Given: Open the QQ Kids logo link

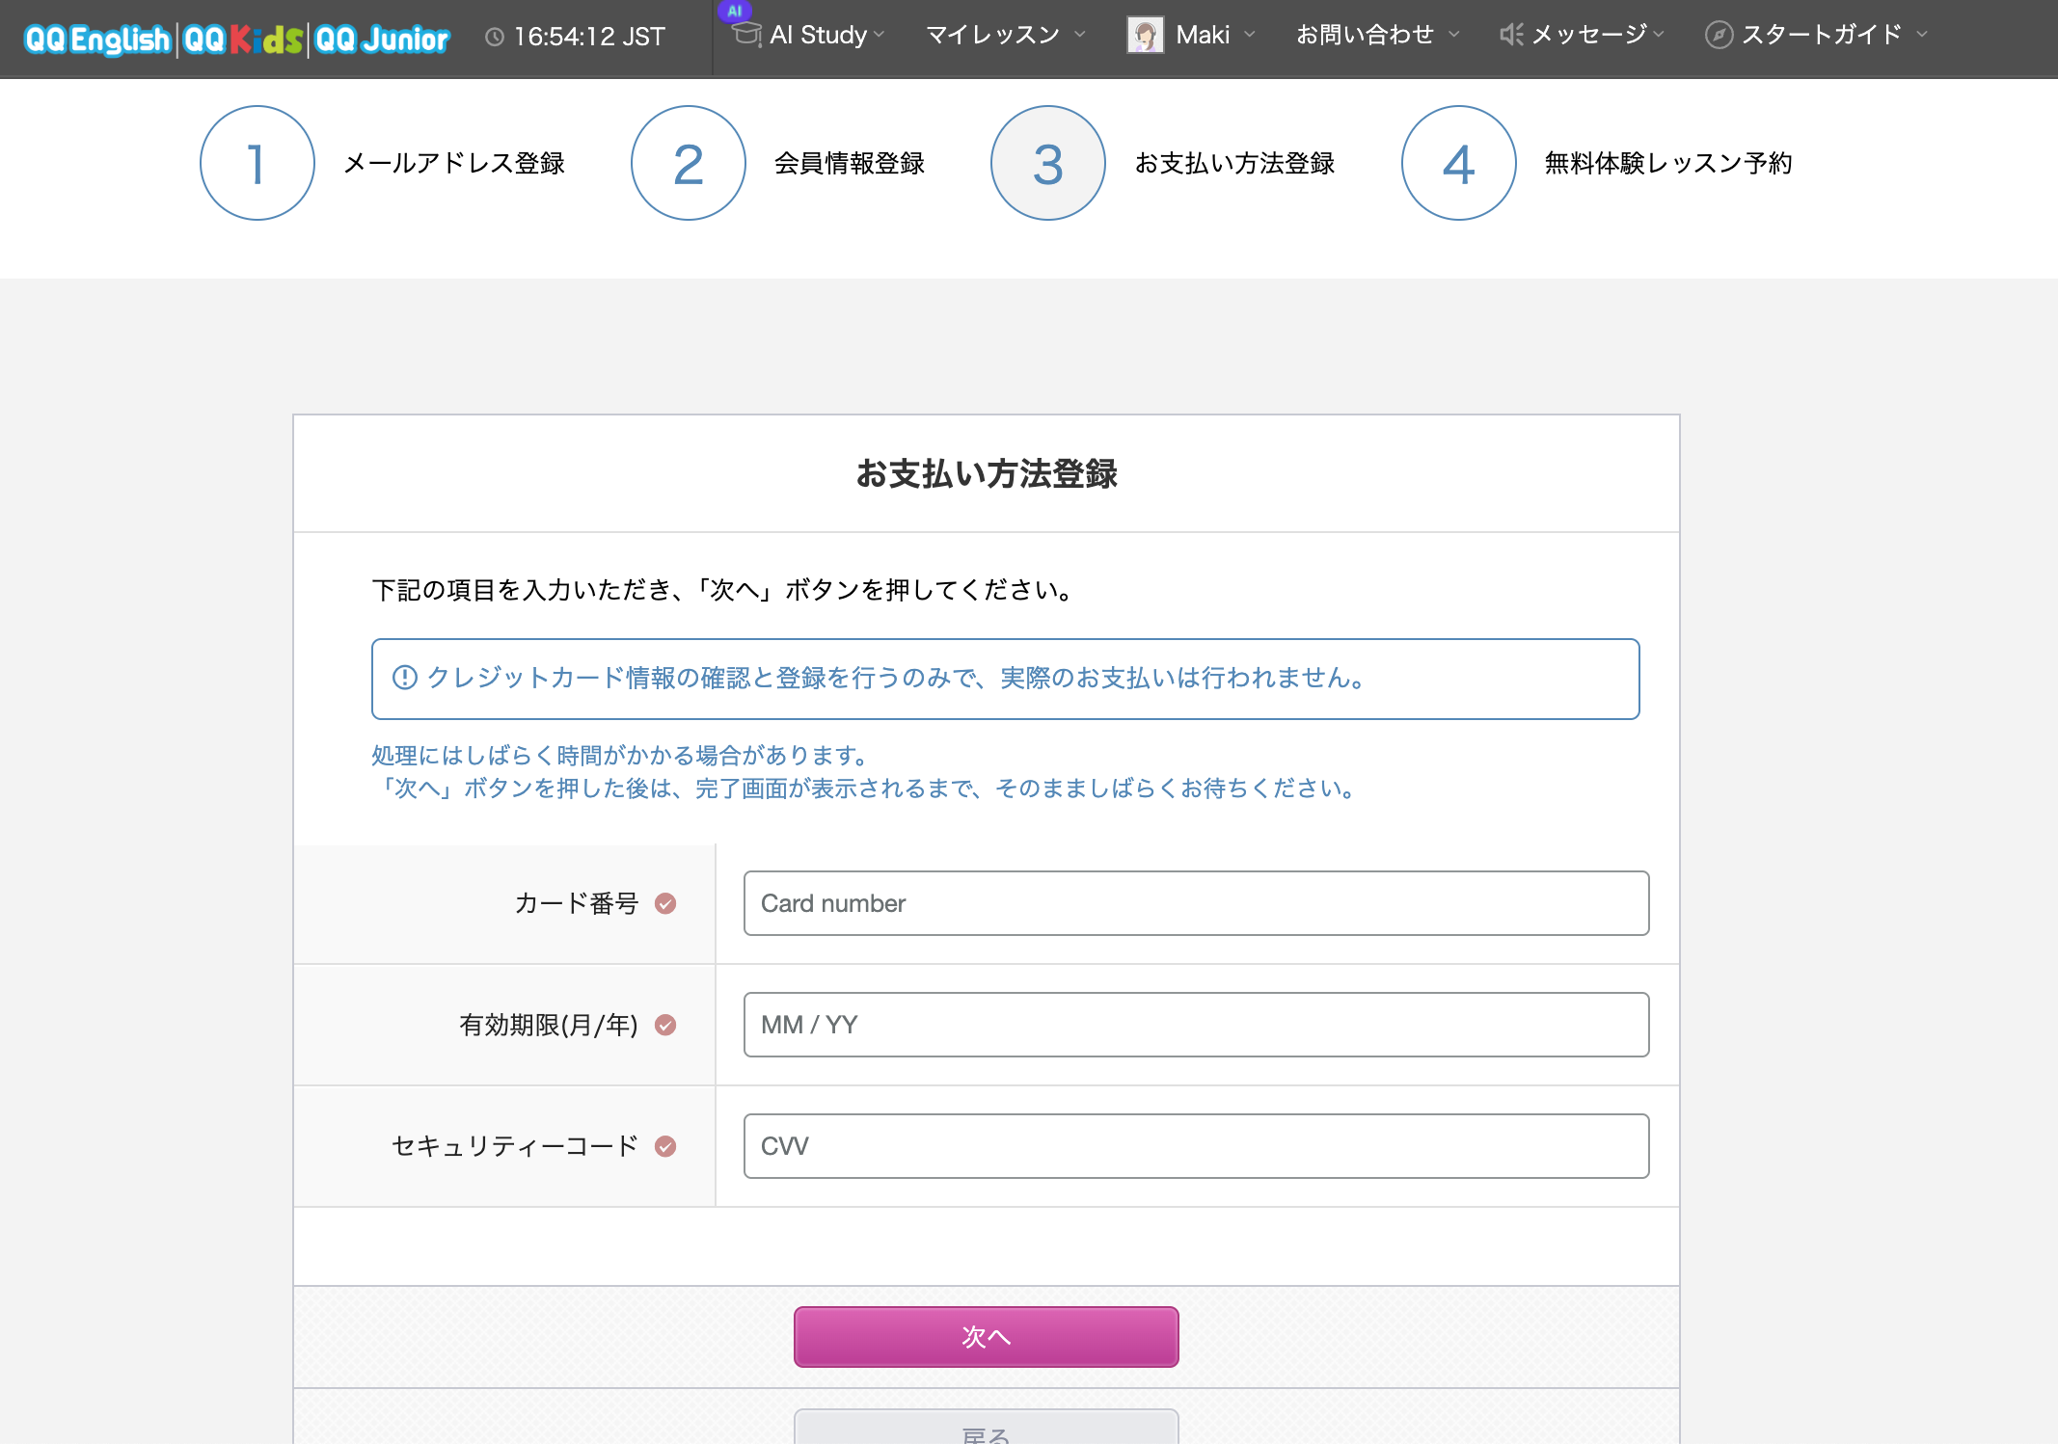Looking at the screenshot, I should (243, 39).
